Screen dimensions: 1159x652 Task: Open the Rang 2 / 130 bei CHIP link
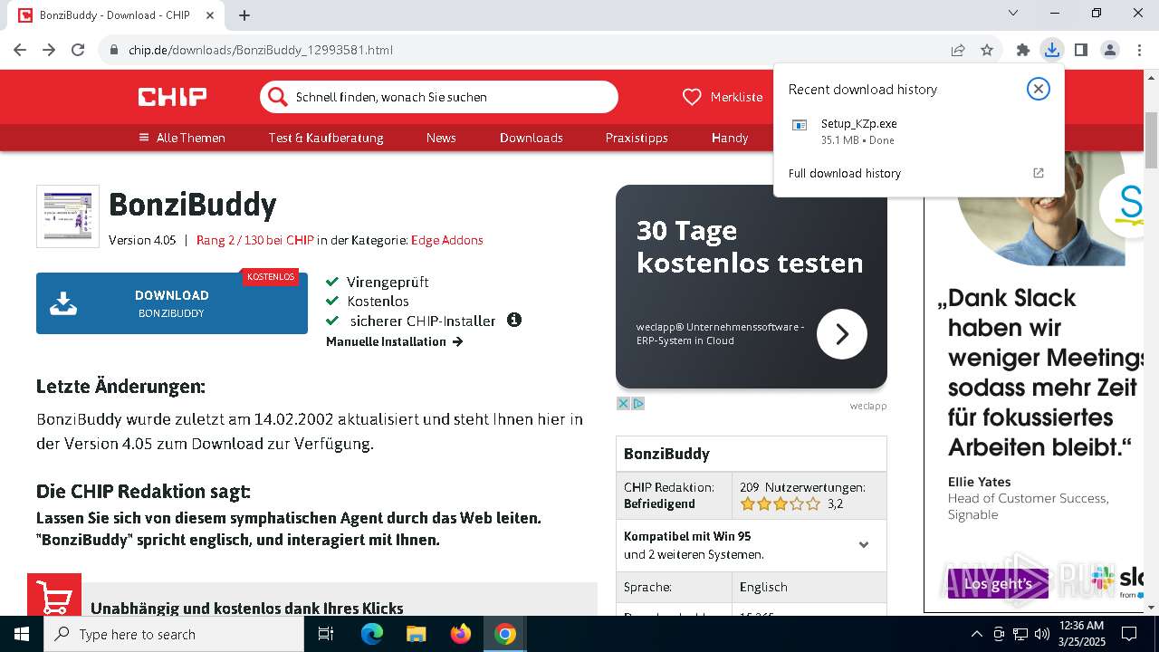[x=254, y=240]
